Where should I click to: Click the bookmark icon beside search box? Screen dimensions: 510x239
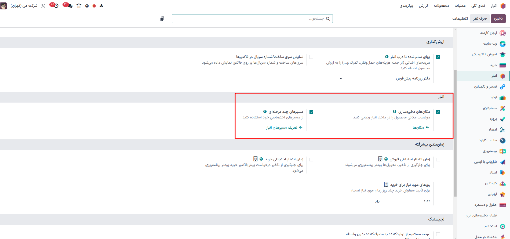click(x=162, y=19)
